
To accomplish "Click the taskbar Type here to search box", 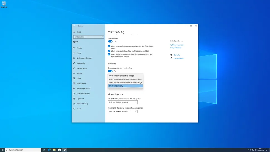I will [x=23, y=150].
